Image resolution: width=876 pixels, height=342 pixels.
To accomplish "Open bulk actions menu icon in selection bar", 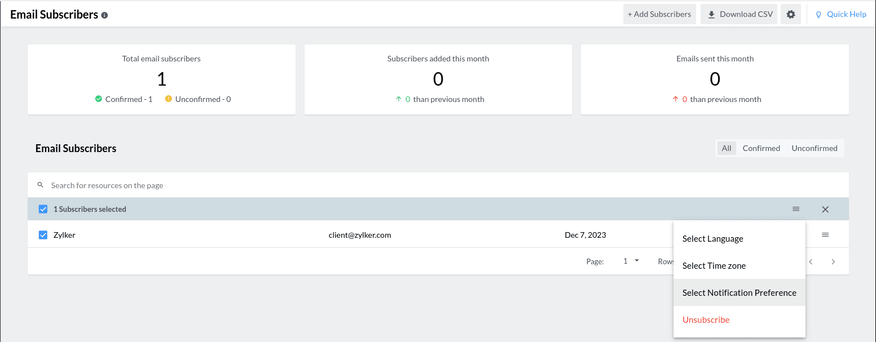I will pos(796,209).
